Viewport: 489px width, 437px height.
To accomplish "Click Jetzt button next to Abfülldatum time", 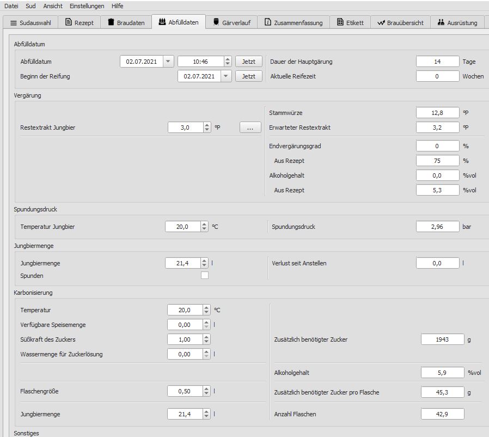I will (248, 62).
